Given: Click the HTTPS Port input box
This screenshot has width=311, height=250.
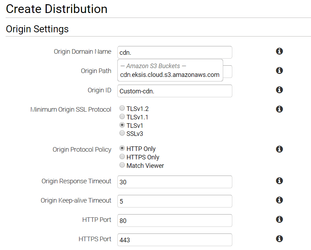Looking at the screenshot, I should [x=175, y=240].
